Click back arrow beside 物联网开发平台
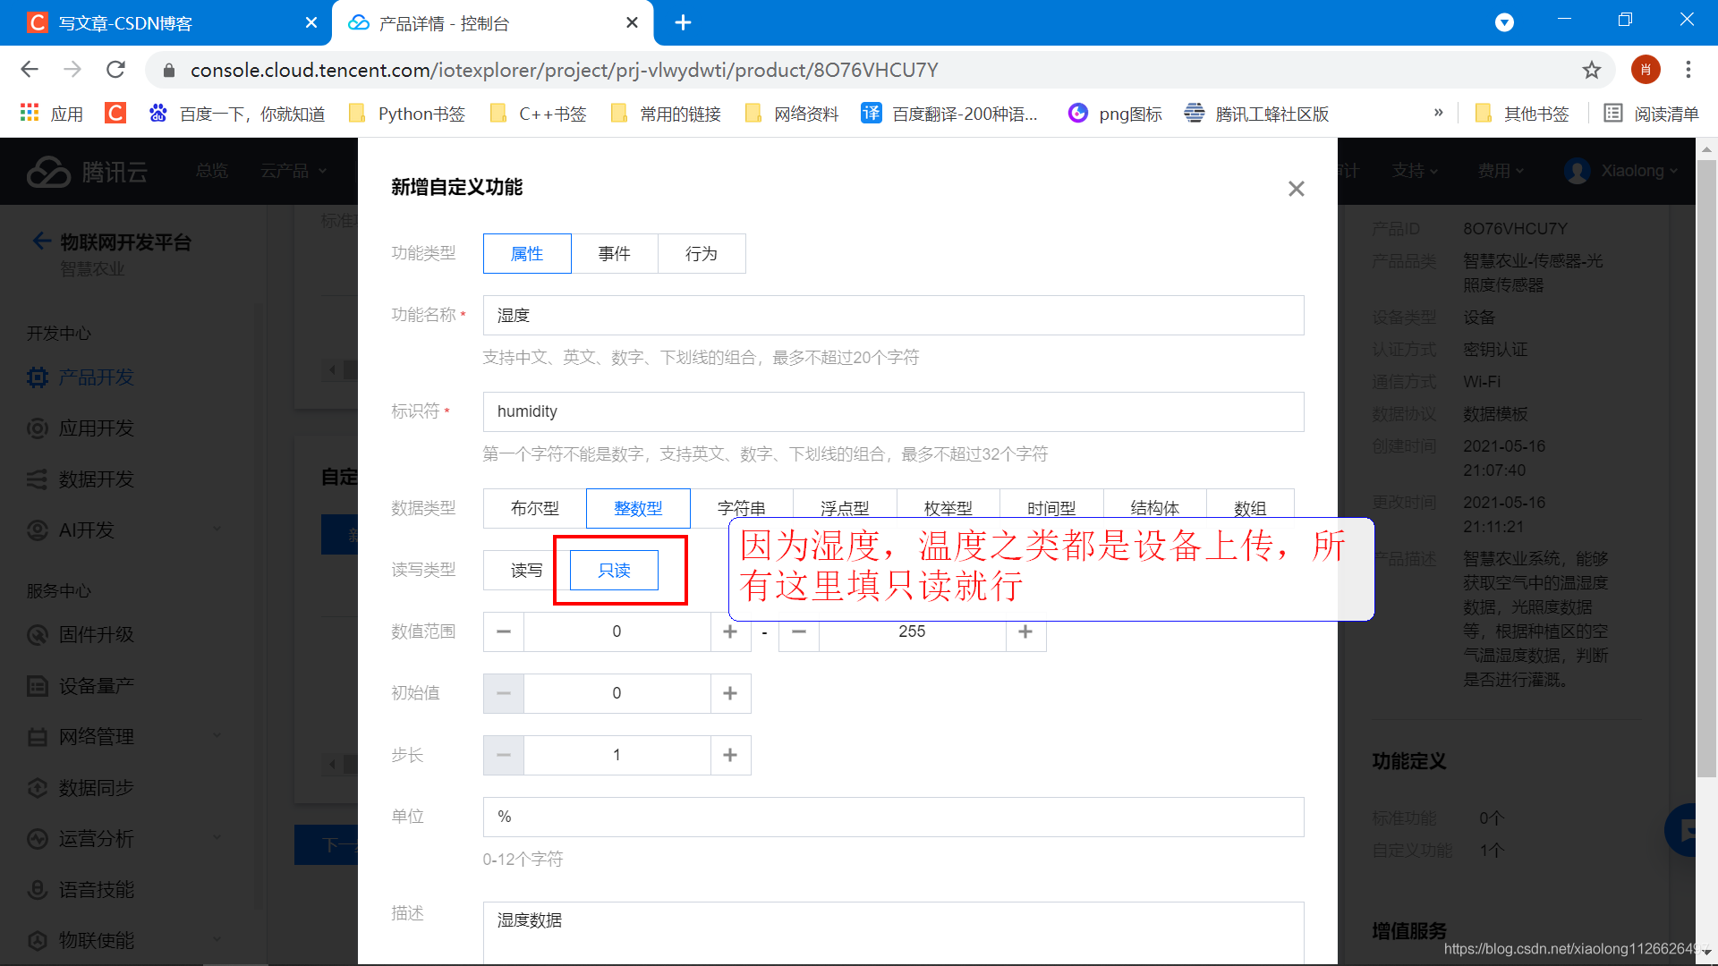Image resolution: width=1718 pixels, height=966 pixels. point(41,241)
